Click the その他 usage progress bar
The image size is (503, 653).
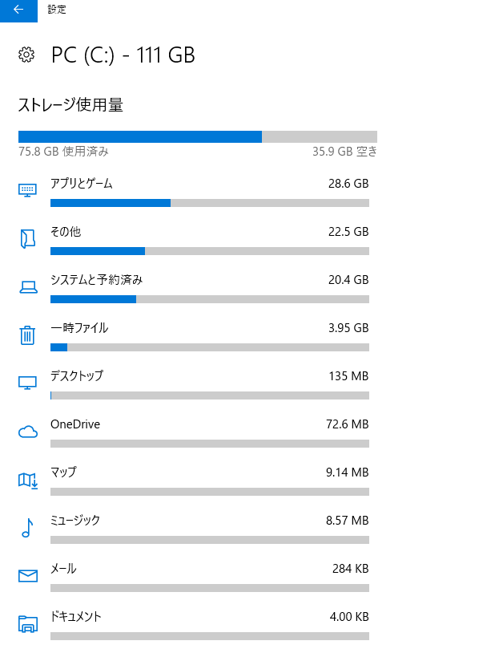(210, 251)
